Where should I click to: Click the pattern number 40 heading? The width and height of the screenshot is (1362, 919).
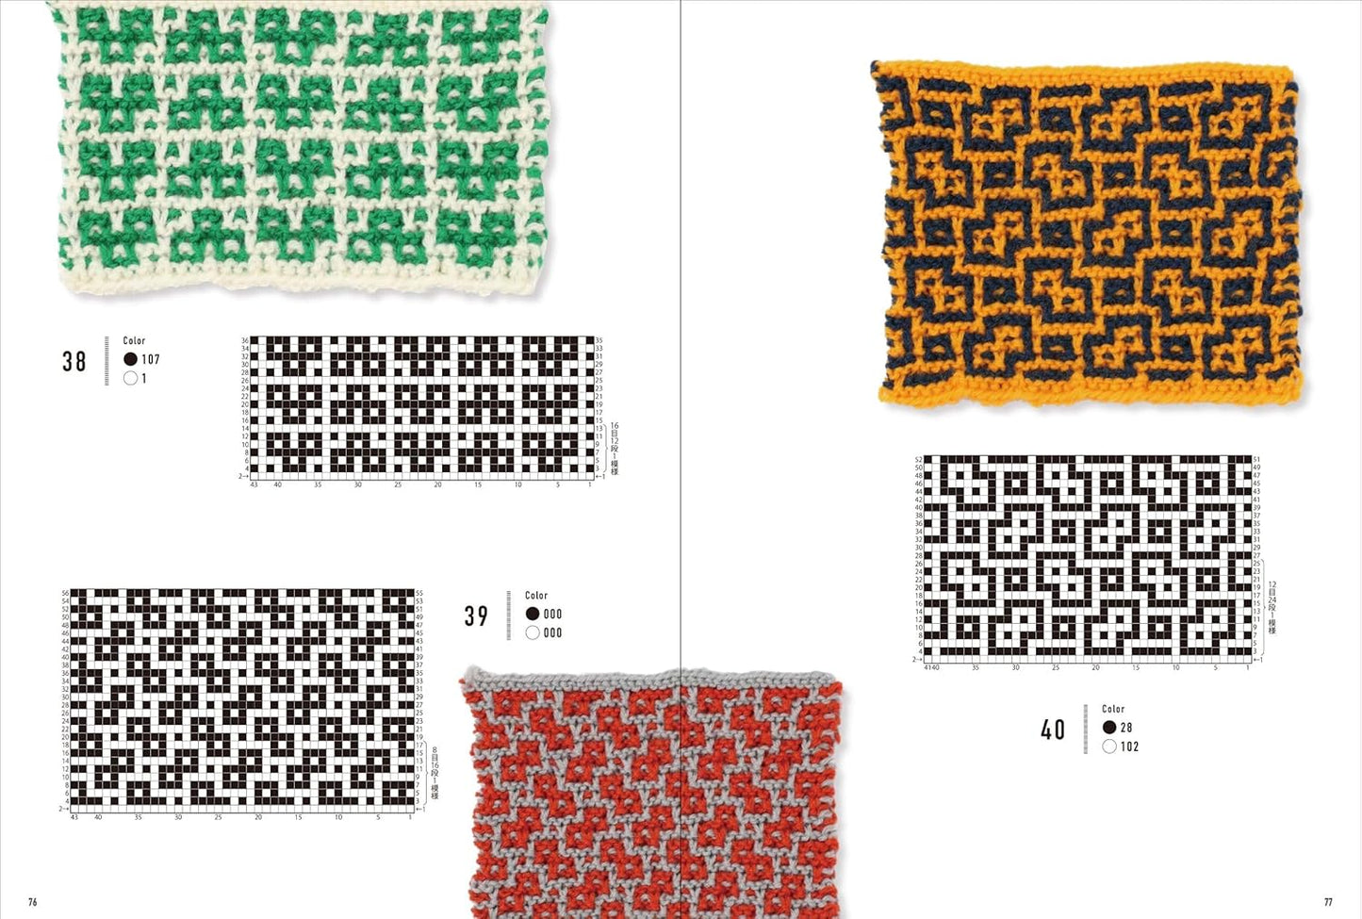point(1054,729)
